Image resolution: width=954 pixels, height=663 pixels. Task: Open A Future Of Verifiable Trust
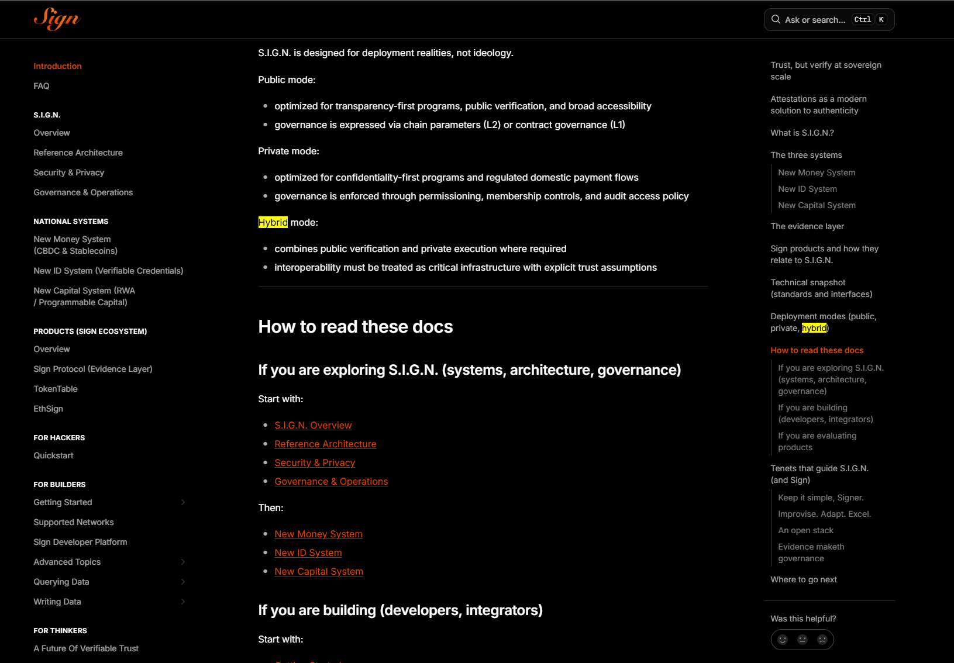coord(86,648)
